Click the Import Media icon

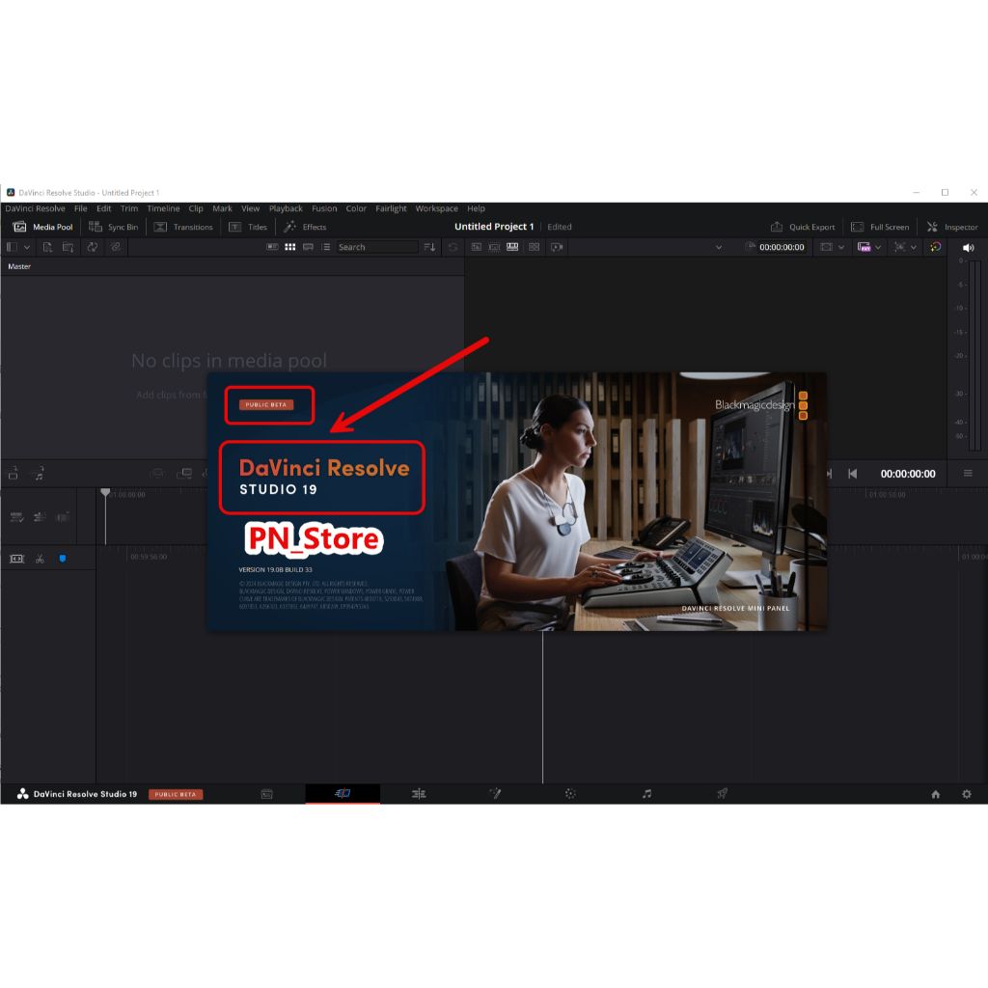[47, 247]
